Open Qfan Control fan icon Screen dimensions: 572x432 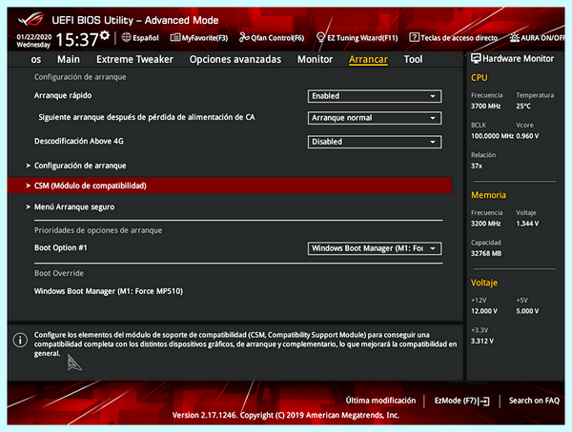(244, 37)
